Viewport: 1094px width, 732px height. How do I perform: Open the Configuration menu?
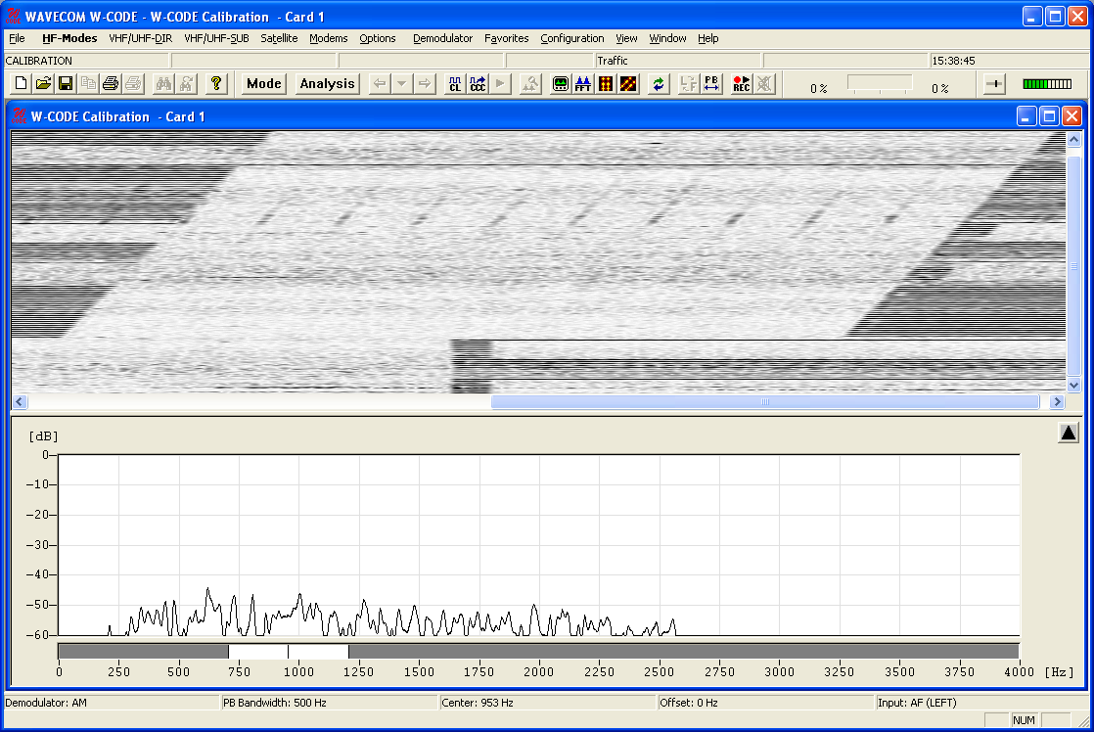tap(571, 39)
